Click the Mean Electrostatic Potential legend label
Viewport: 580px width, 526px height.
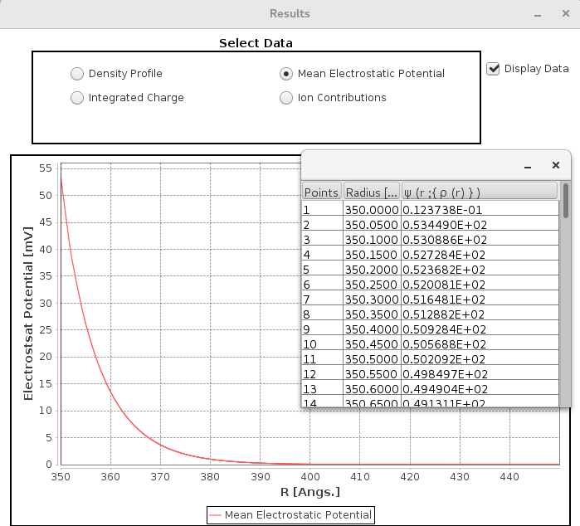(298, 515)
